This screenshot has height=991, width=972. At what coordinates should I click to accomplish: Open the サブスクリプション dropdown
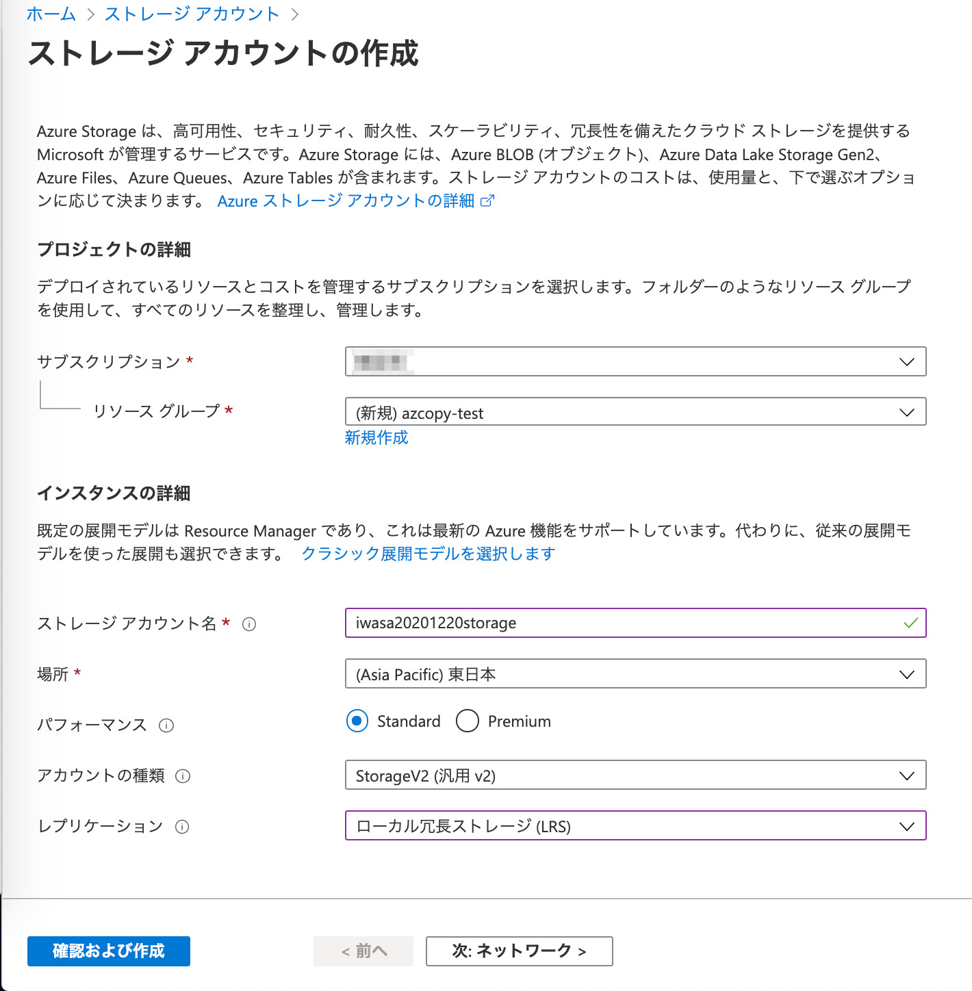[x=635, y=361]
